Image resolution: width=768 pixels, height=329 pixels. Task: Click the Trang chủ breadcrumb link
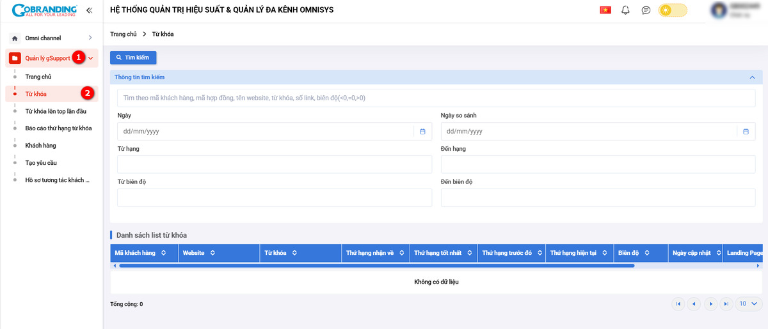[122, 34]
